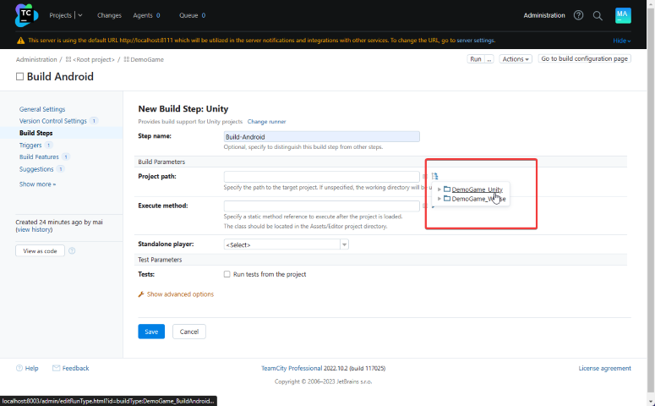
Task: Click Go to build configuration page
Action: point(584,59)
